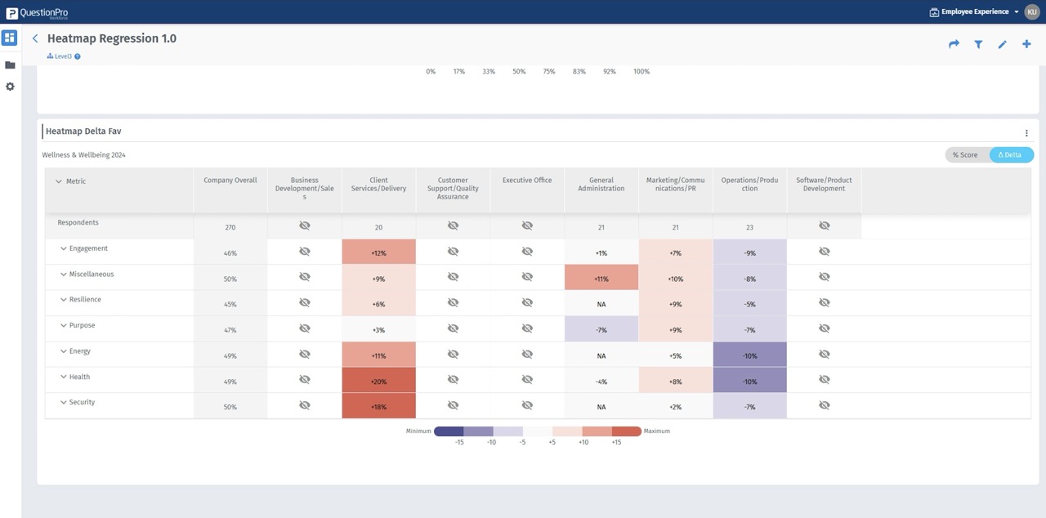Select the Δ Delta toggle option
This screenshot has width=1046, height=518.
1011,154
